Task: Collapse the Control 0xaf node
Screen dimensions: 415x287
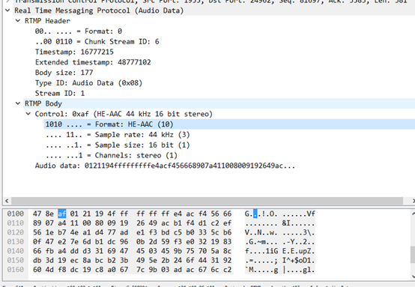Action: tap(28, 114)
